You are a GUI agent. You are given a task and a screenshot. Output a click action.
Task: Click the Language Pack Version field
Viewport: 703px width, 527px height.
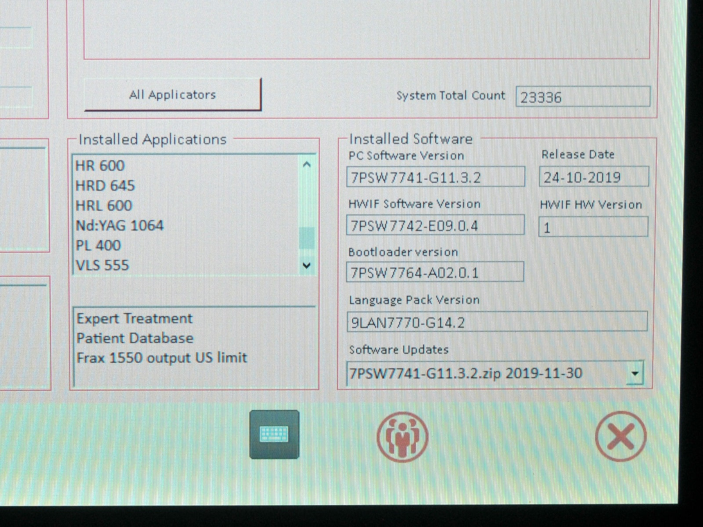pyautogui.click(x=497, y=322)
